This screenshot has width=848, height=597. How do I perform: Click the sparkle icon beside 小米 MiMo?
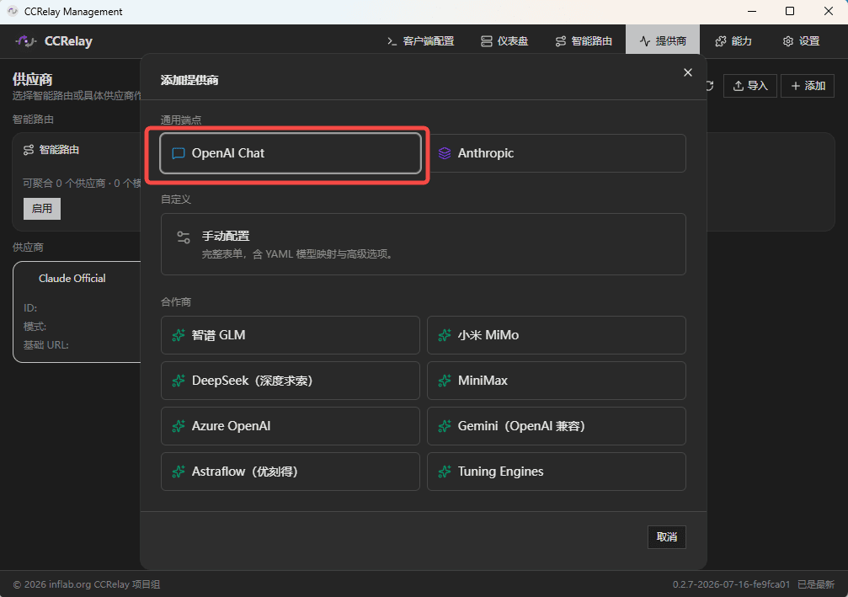point(445,335)
